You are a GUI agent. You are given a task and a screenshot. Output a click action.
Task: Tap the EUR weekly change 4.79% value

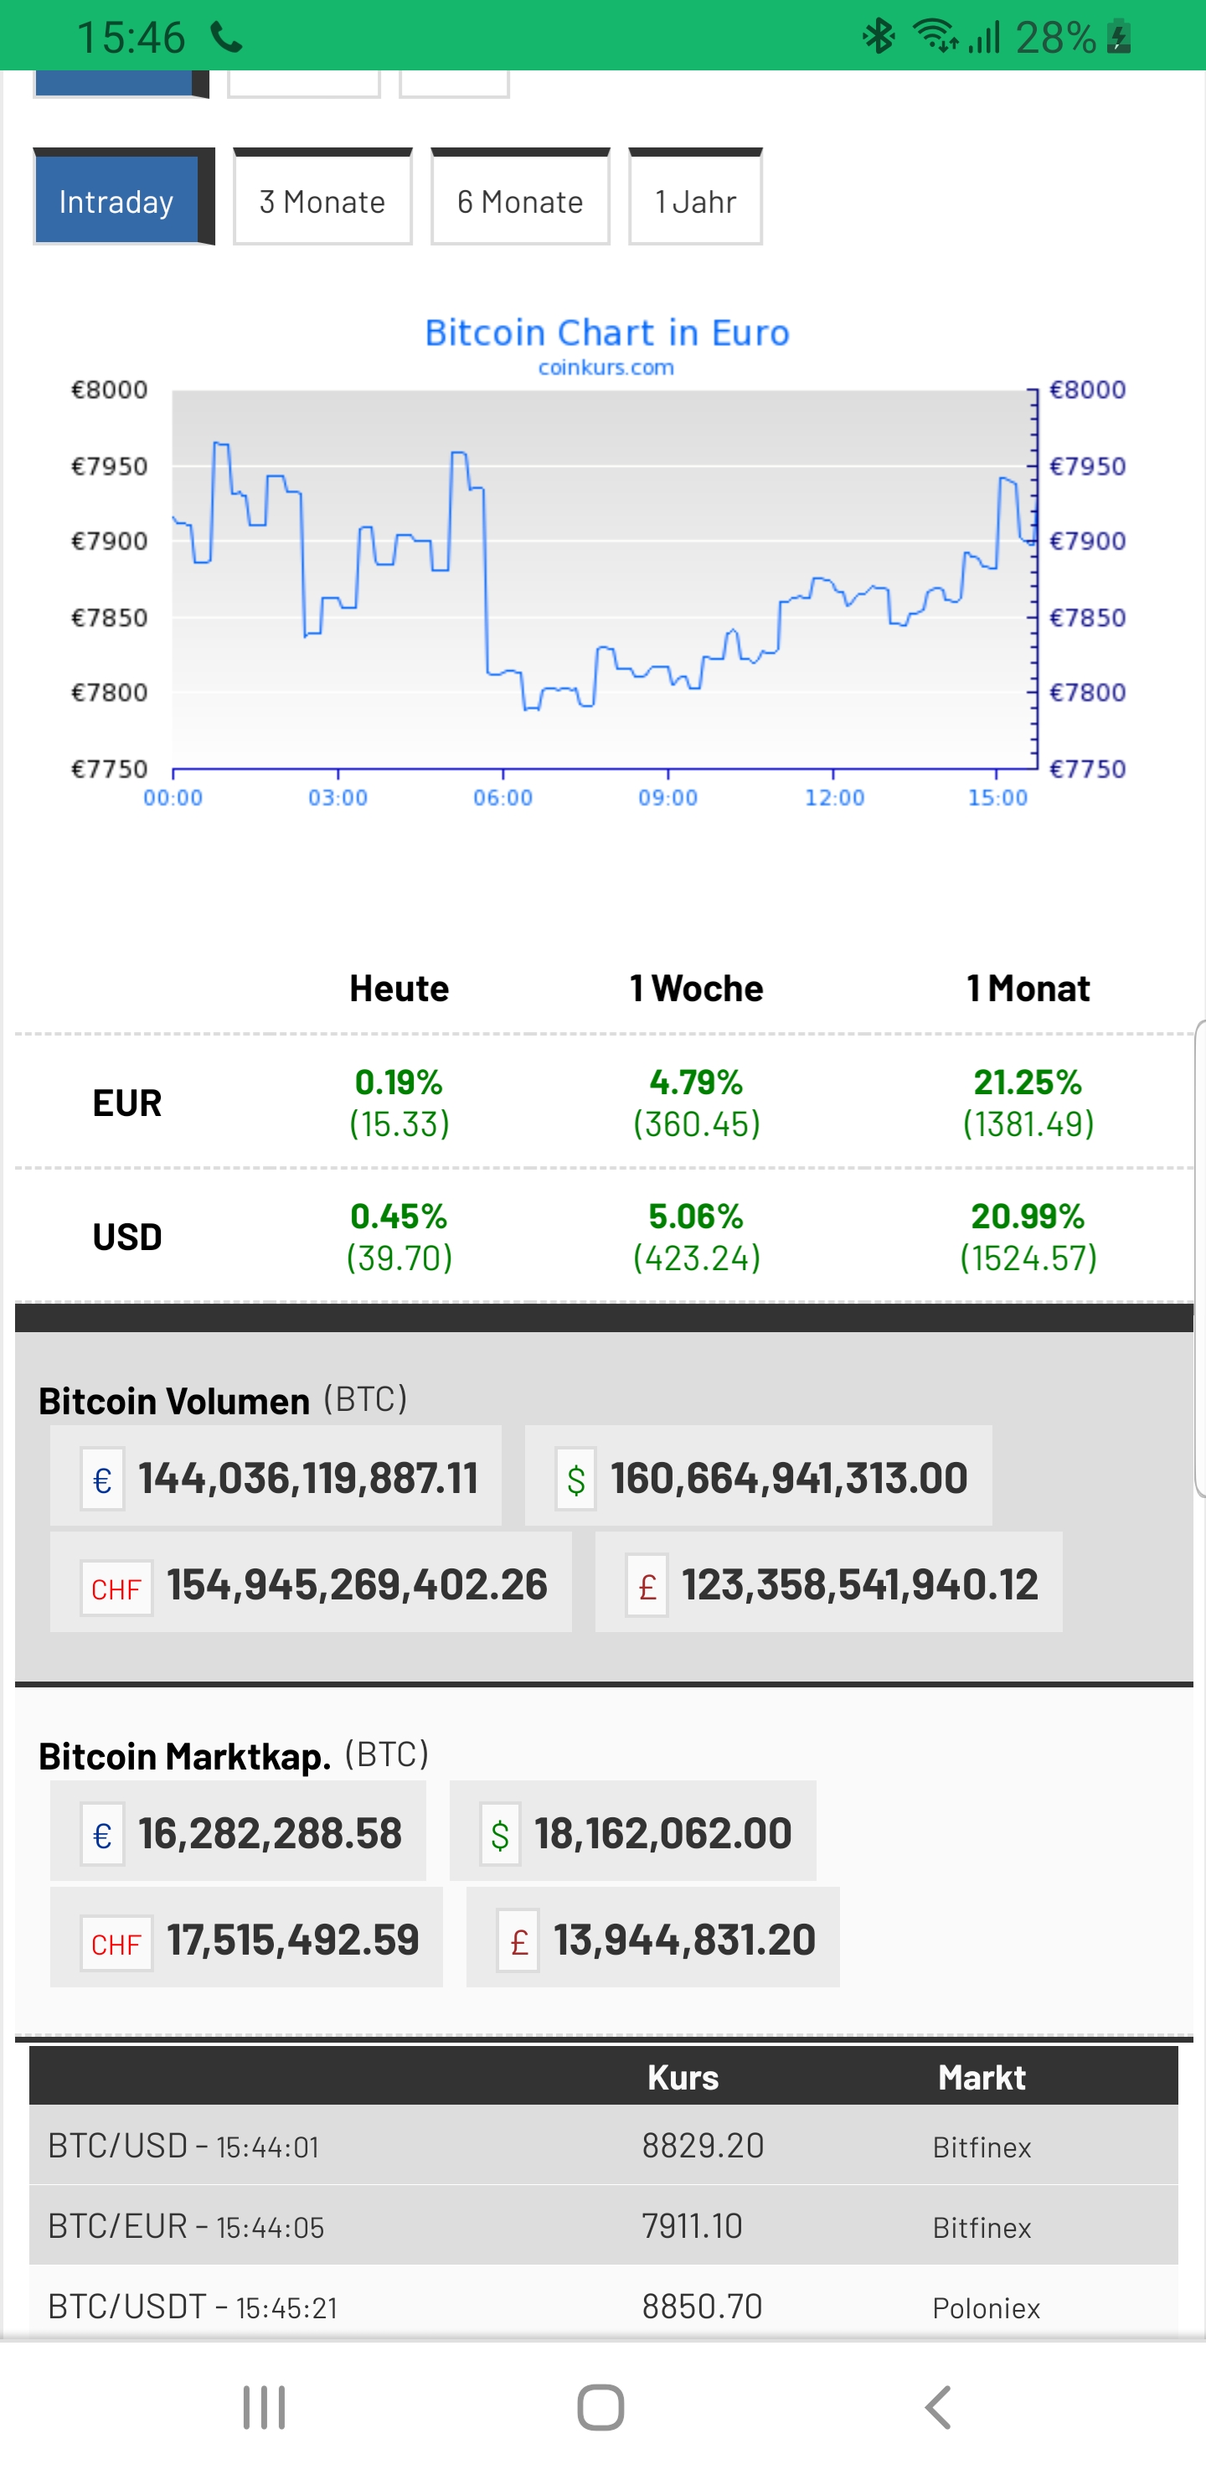[696, 1083]
